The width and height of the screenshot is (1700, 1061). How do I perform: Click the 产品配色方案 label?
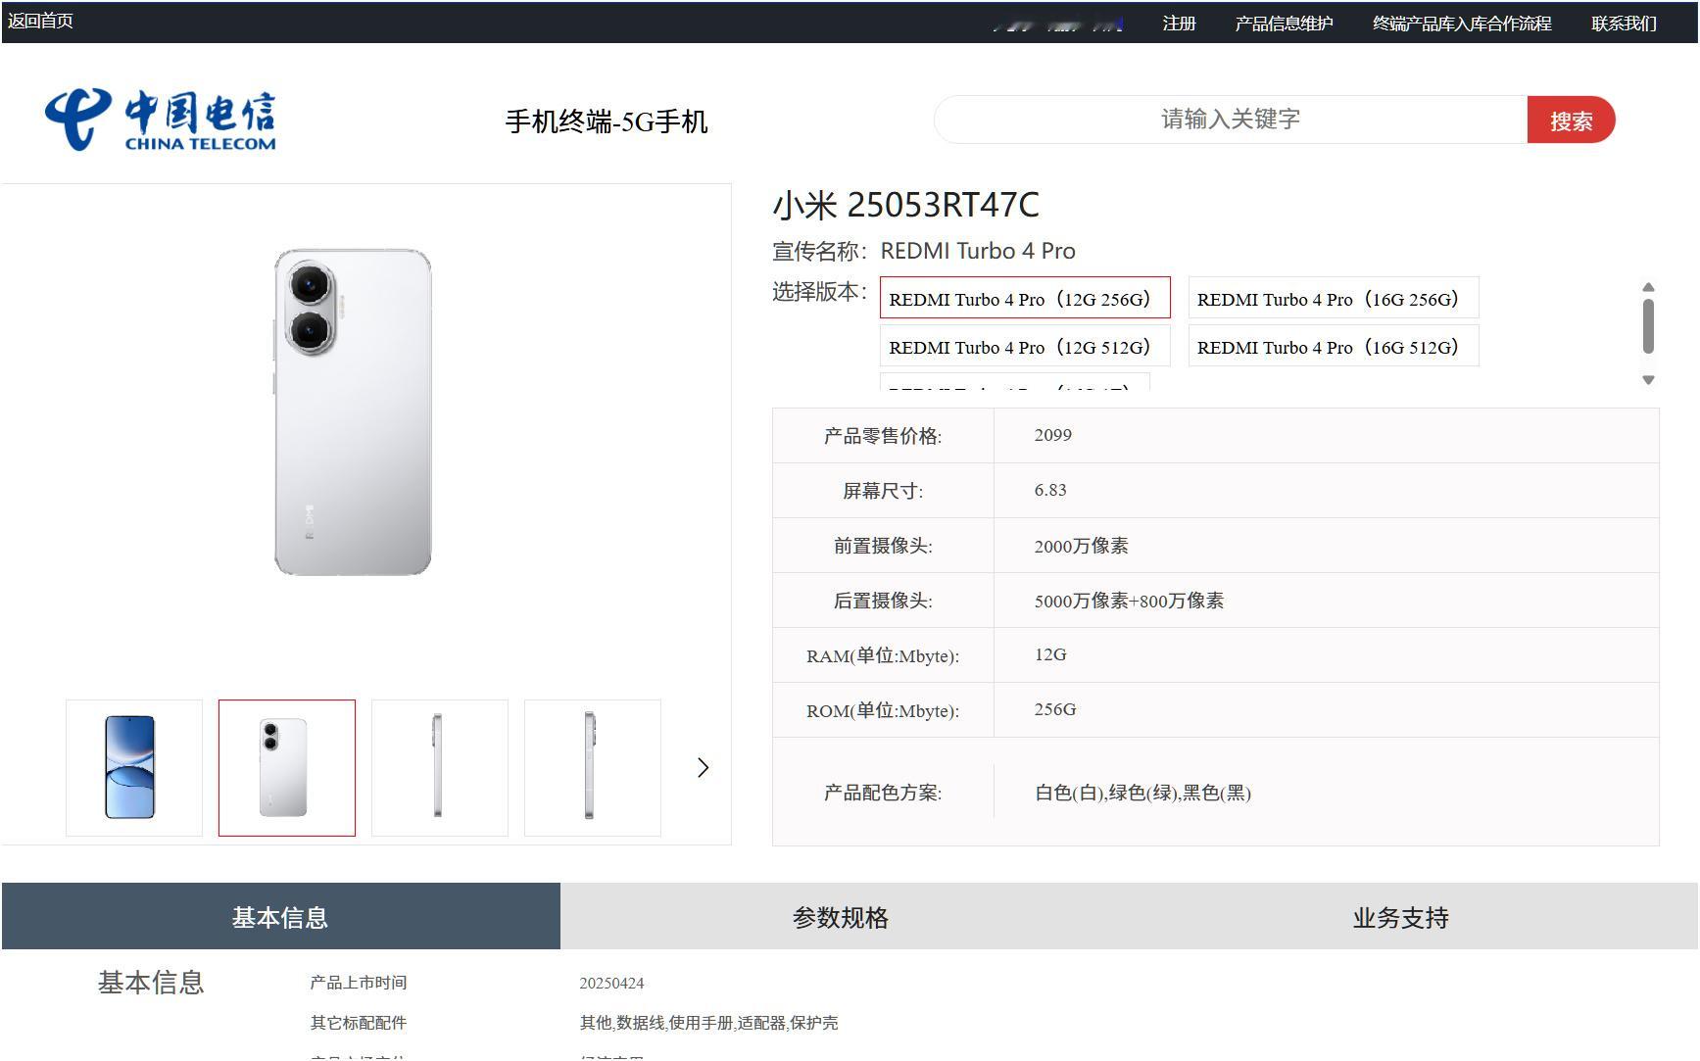point(883,793)
